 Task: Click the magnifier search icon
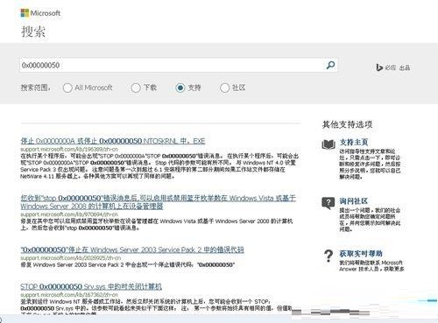pyautogui.click(x=330, y=65)
